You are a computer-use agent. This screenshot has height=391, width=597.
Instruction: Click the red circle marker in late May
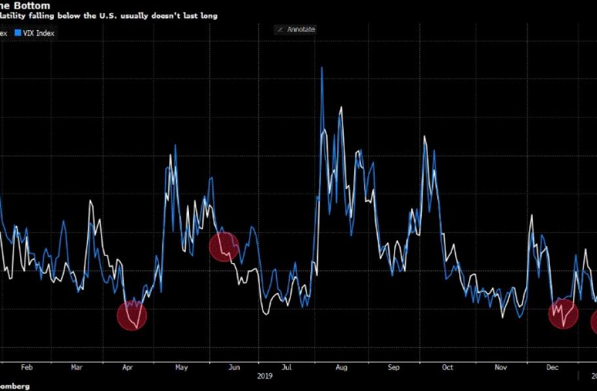(x=224, y=247)
